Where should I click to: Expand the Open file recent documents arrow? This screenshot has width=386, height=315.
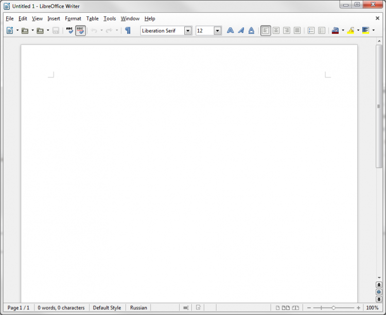pyautogui.click(x=32, y=30)
